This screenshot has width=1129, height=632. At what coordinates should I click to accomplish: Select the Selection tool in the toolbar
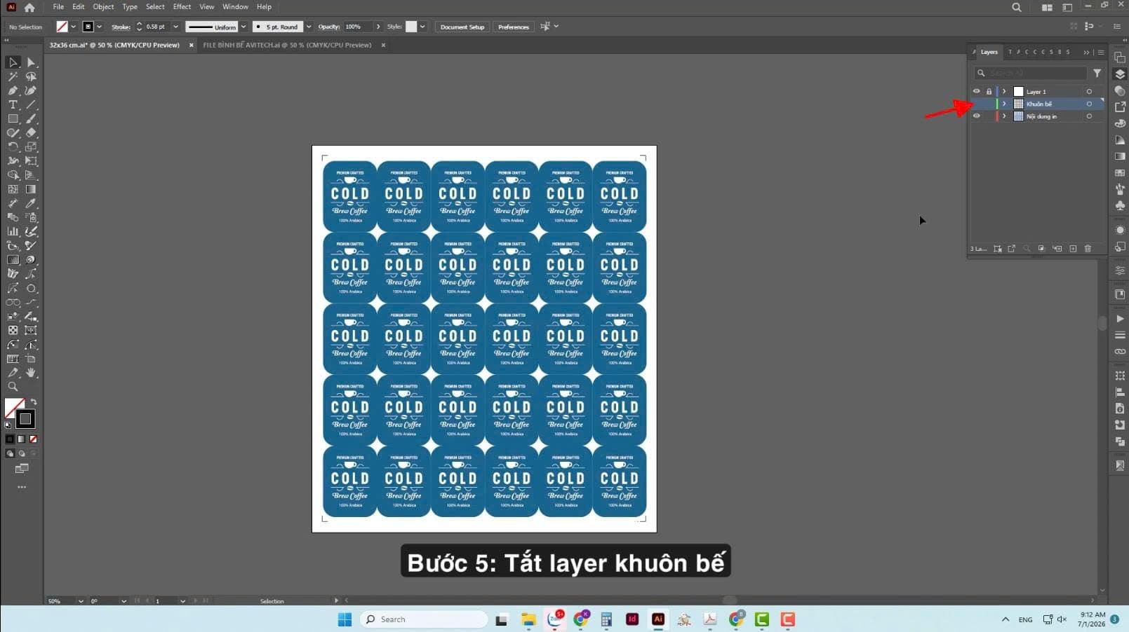pos(13,62)
